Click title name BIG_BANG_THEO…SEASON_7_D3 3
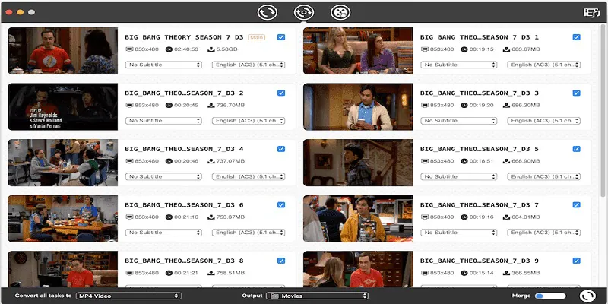This screenshot has height=304, width=608. (480, 93)
